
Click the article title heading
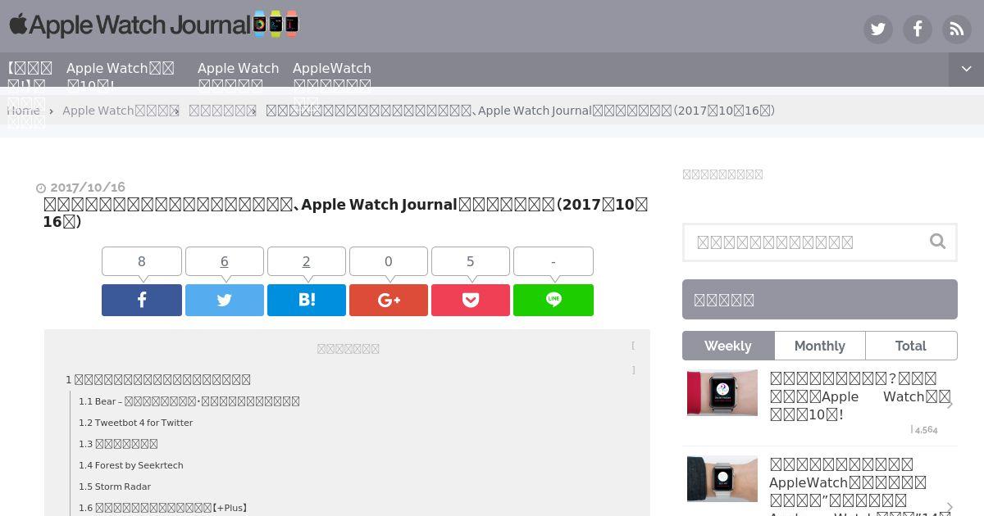345,213
